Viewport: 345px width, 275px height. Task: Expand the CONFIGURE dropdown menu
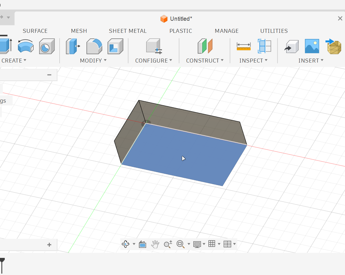[x=154, y=61]
